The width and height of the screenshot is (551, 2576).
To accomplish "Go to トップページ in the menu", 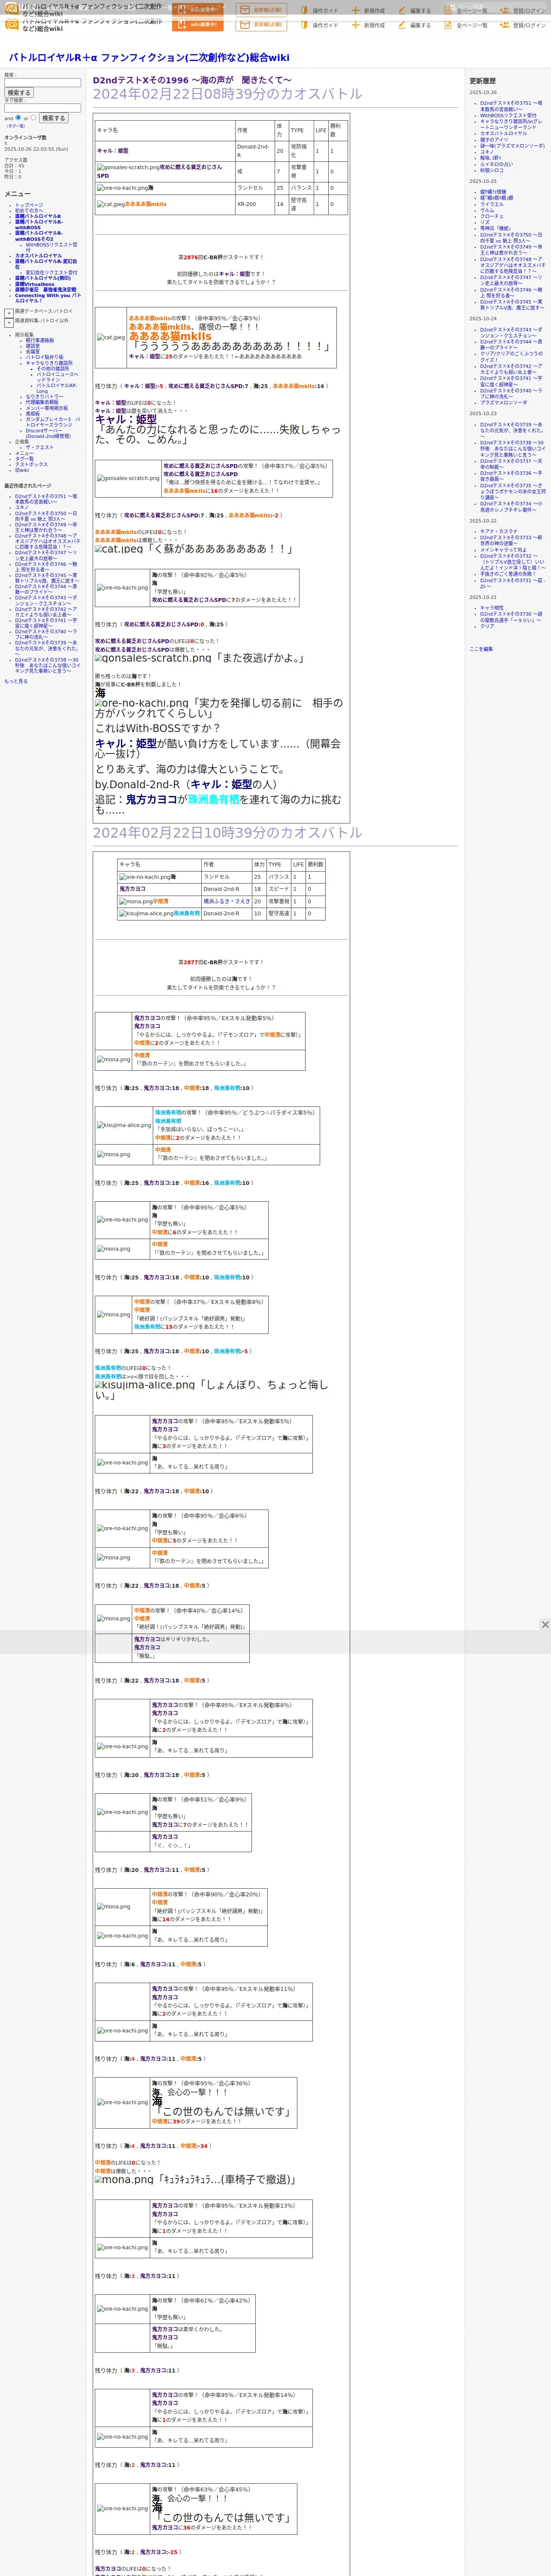I will click(x=29, y=205).
